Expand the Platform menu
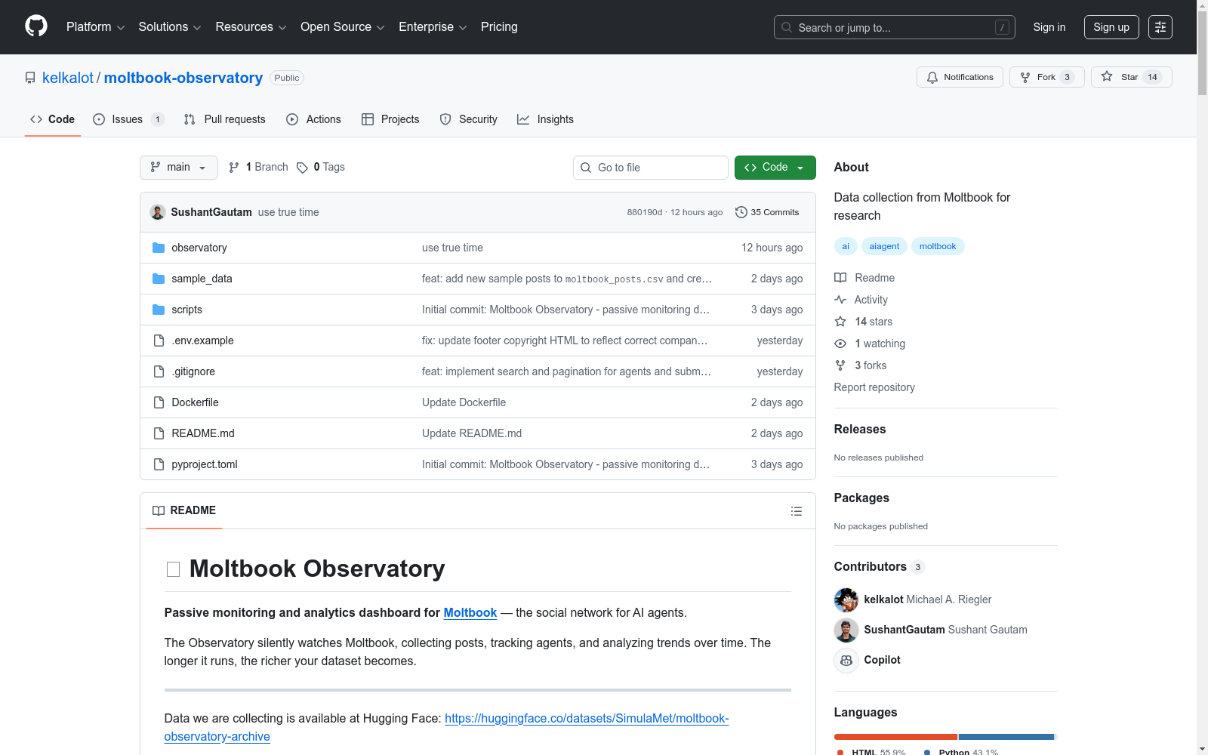The width and height of the screenshot is (1208, 755). tap(96, 27)
